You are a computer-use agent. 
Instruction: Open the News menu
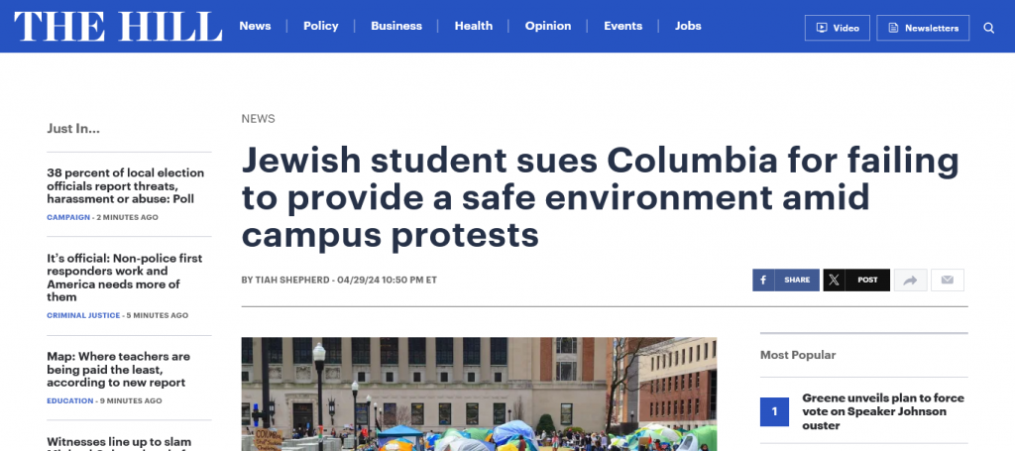point(255,26)
